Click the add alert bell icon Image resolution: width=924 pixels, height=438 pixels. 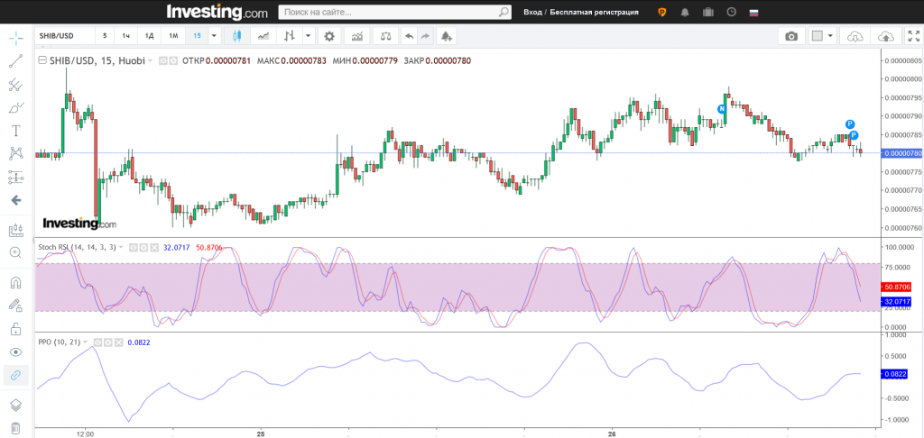coord(446,36)
